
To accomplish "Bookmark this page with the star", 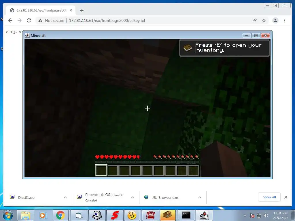I will click(x=264, y=20).
